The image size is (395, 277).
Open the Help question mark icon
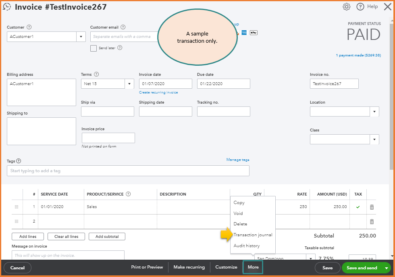coord(360,7)
